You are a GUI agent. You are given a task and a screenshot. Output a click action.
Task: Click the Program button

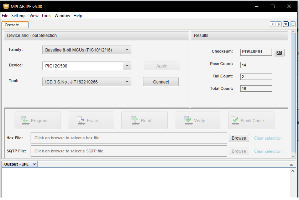click(x=38, y=120)
